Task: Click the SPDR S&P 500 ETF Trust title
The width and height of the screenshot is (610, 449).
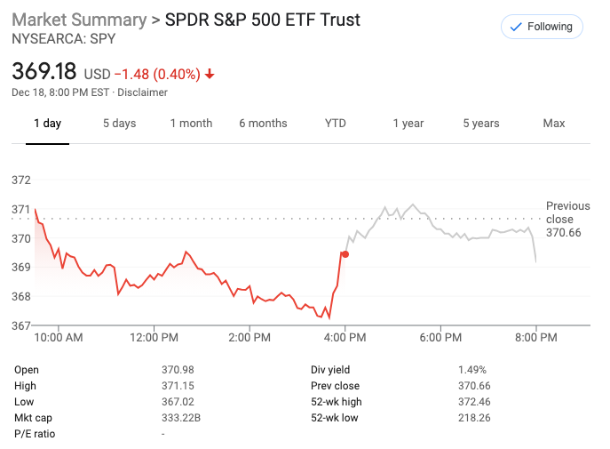Action: pos(263,19)
